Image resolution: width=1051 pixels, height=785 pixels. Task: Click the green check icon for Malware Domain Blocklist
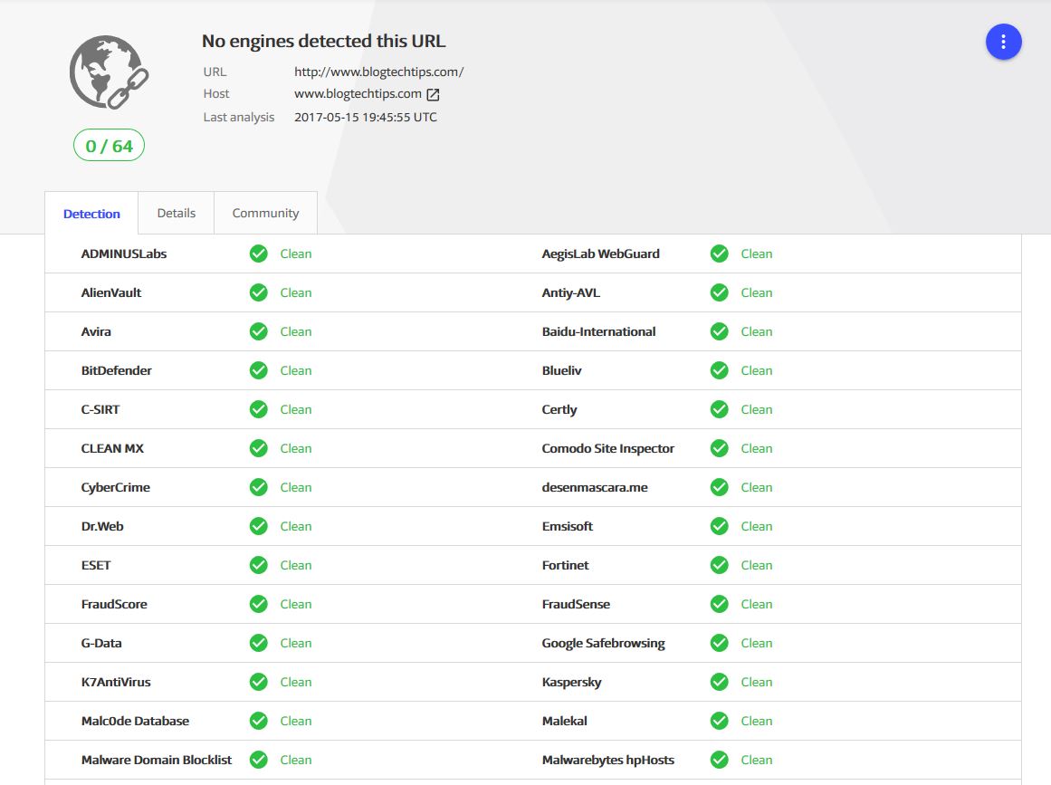[259, 760]
